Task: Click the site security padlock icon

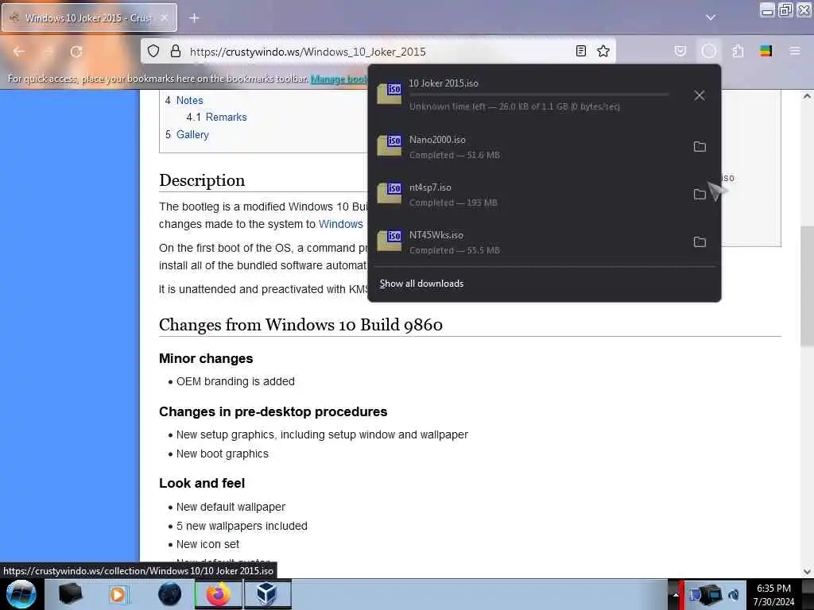Action: (176, 51)
